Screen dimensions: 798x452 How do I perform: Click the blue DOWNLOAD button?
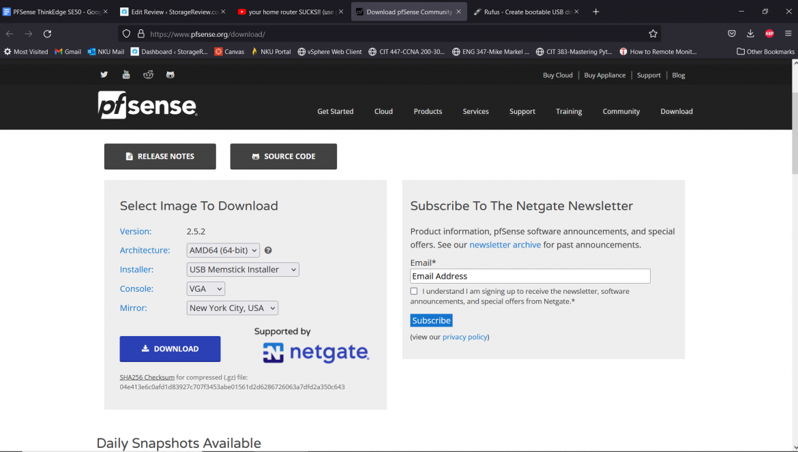[170, 349]
